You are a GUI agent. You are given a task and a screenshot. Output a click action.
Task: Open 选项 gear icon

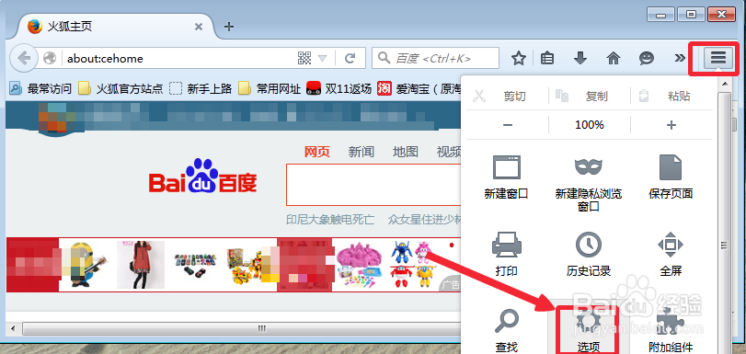click(x=589, y=321)
